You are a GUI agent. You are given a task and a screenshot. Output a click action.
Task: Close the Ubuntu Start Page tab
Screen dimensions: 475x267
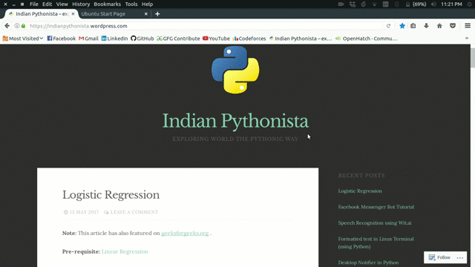coord(146,14)
